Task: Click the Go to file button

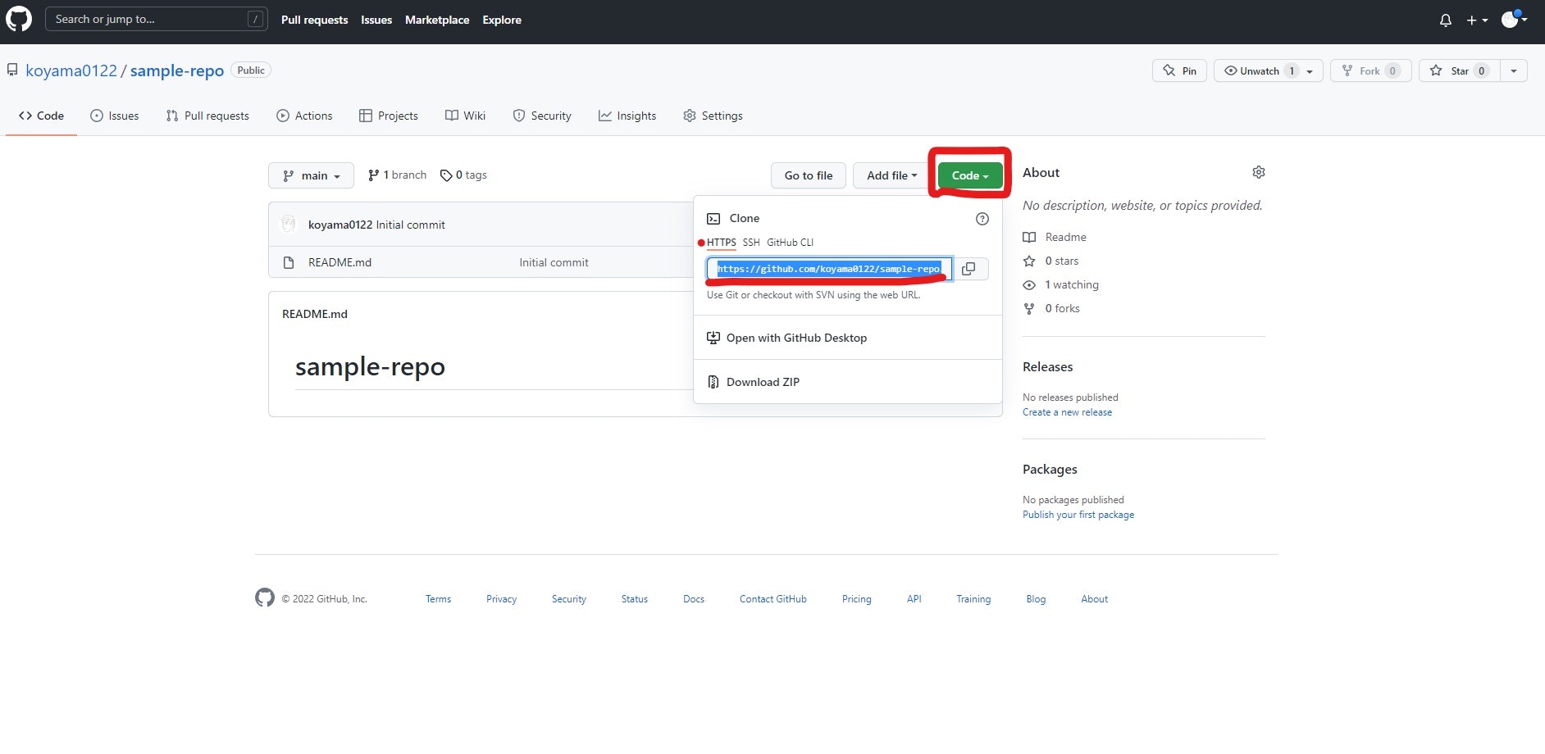Action: 809,175
